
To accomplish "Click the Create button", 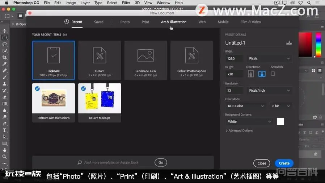I will pyautogui.click(x=284, y=163).
